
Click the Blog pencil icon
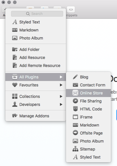pos(75,77)
